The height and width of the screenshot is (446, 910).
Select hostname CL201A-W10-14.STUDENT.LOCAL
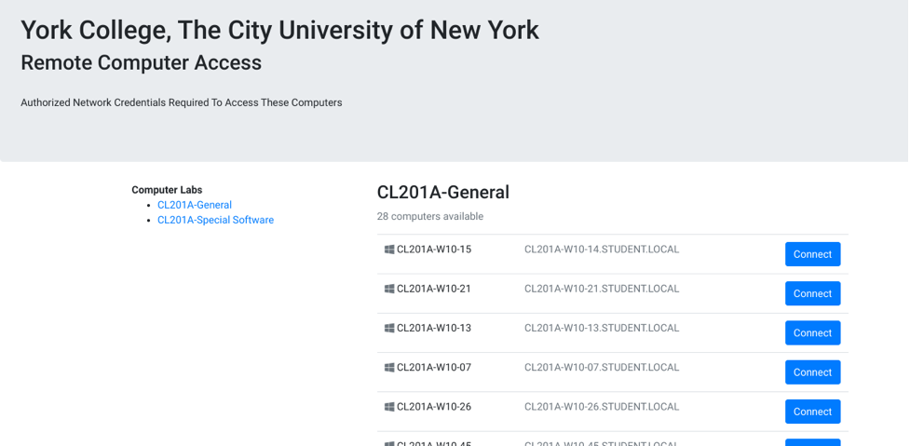click(602, 250)
